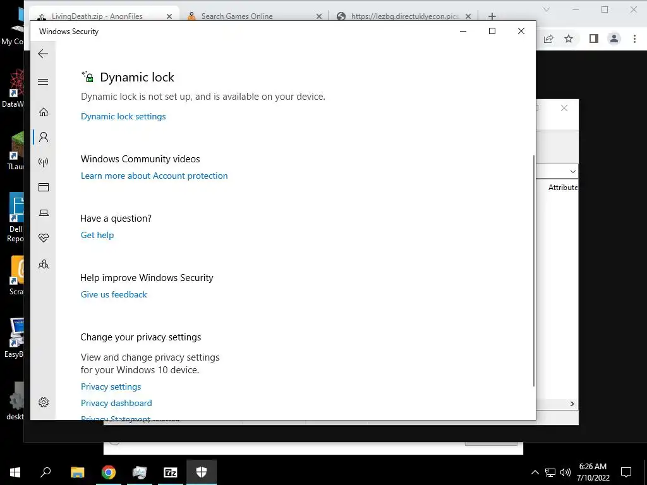The width and height of the screenshot is (647, 485).
Task: Open taskbar search magnifier
Action: point(45,472)
